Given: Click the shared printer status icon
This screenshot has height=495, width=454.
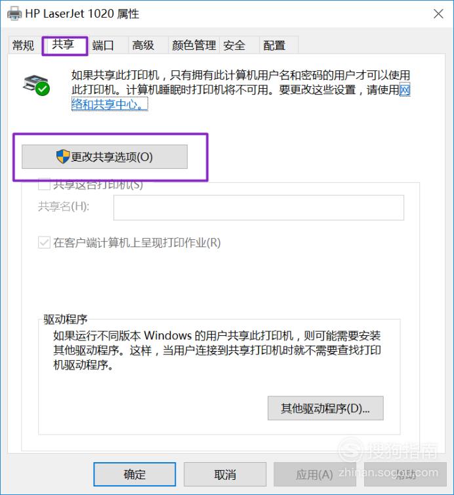Looking at the screenshot, I should tap(37, 85).
